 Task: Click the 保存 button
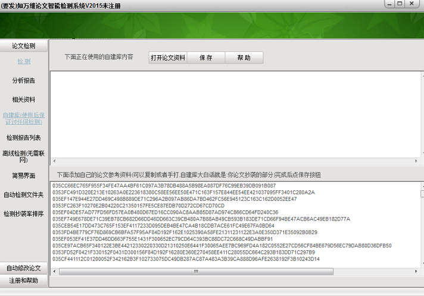206,58
